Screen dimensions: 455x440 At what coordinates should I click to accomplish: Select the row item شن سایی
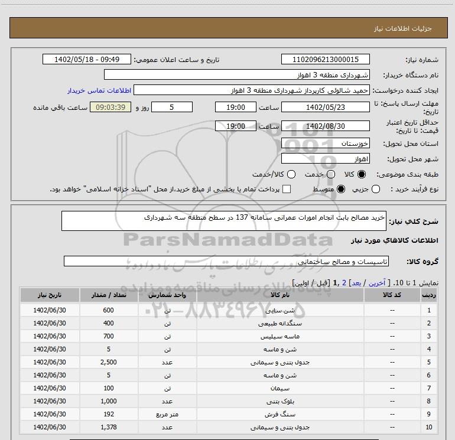coord(280,310)
